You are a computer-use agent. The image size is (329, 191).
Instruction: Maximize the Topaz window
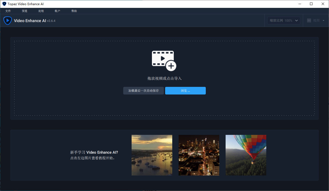click(x=311, y=4)
